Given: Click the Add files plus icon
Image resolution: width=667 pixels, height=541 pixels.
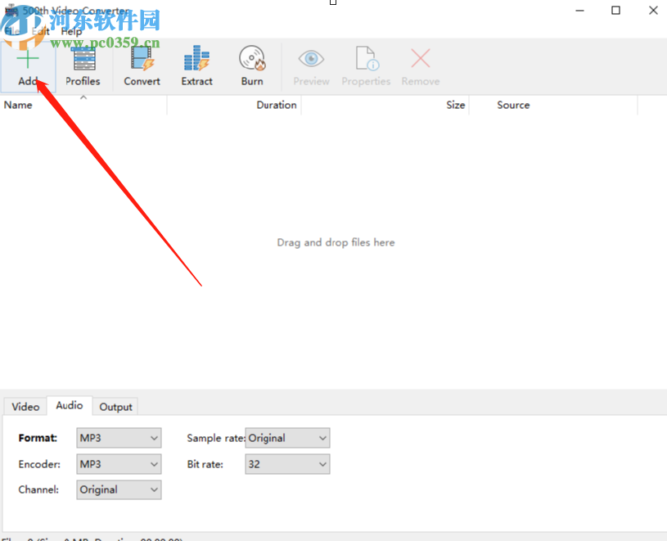Looking at the screenshot, I should (28, 59).
